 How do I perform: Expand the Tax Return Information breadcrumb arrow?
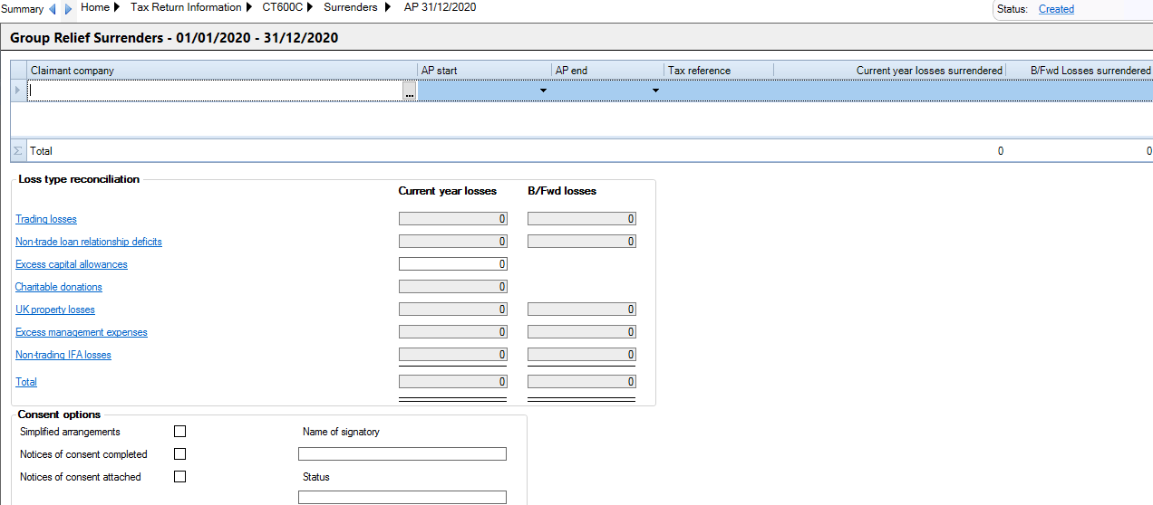[x=249, y=7]
